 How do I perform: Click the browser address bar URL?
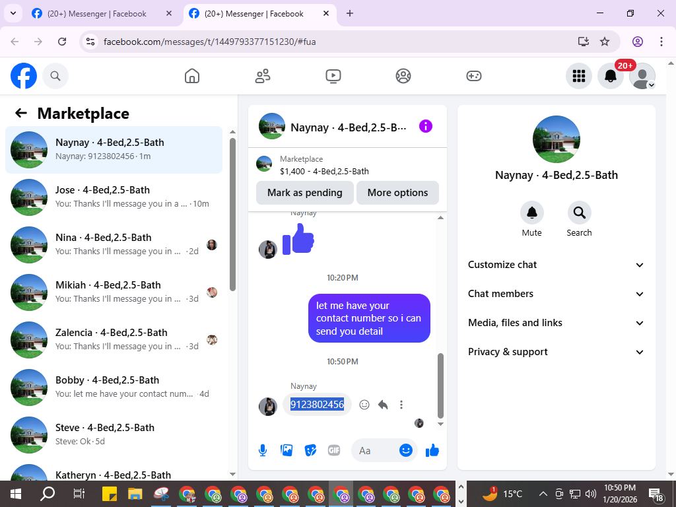(x=209, y=42)
